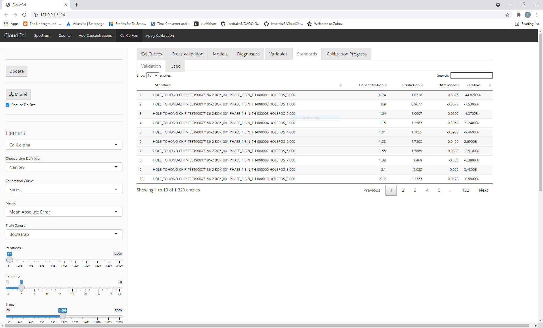Open the Apply Calibration menu item
The height and width of the screenshot is (328, 543).
click(x=160, y=36)
